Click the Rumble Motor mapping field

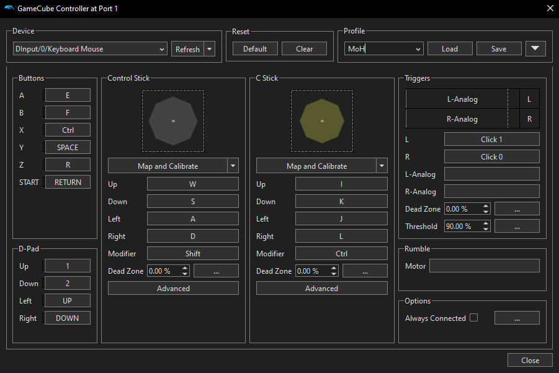484,266
